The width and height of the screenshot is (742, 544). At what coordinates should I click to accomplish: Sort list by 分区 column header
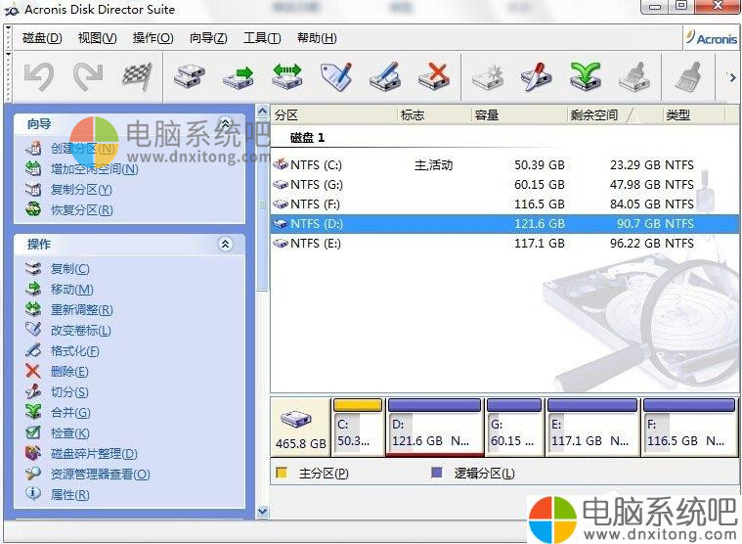333,115
